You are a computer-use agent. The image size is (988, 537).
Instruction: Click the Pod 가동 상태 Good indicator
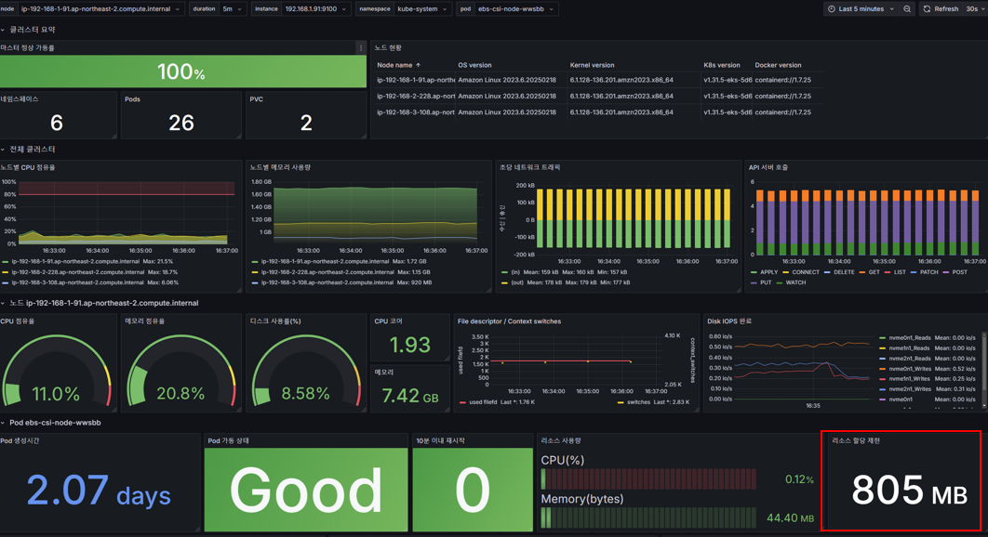coord(305,490)
